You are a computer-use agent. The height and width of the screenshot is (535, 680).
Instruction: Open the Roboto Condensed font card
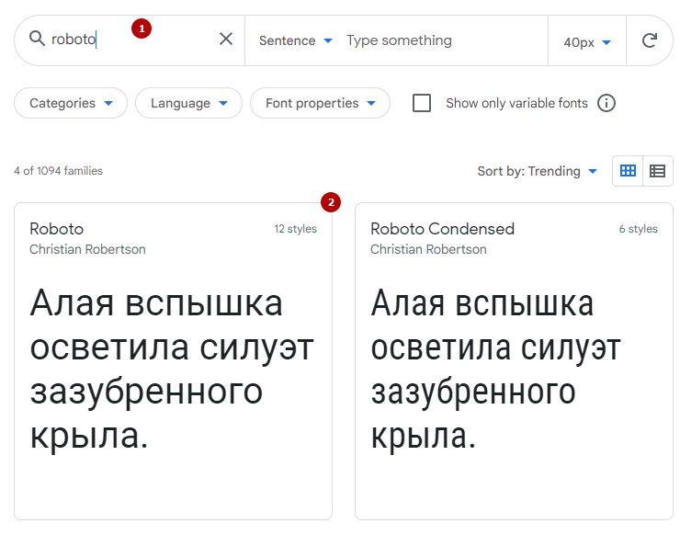[514, 361]
